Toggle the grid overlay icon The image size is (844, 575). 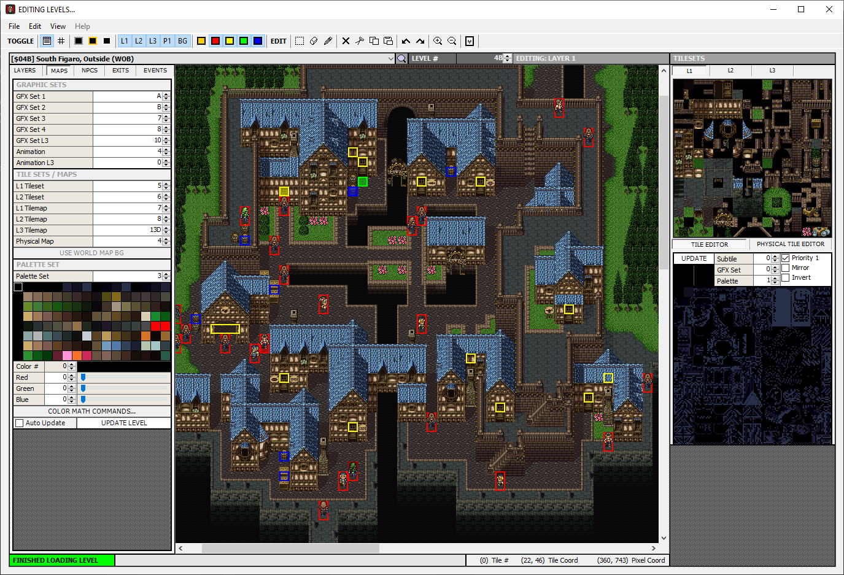pyautogui.click(x=61, y=41)
